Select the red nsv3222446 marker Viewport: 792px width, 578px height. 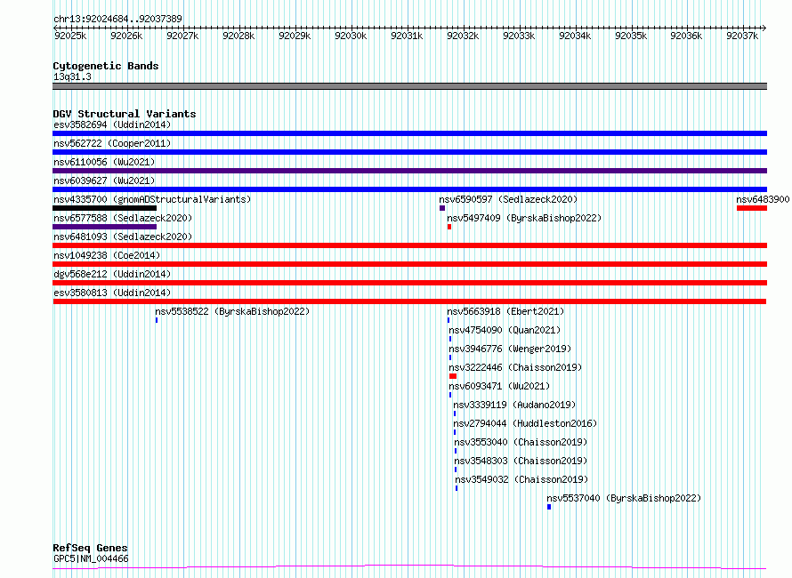coord(453,376)
